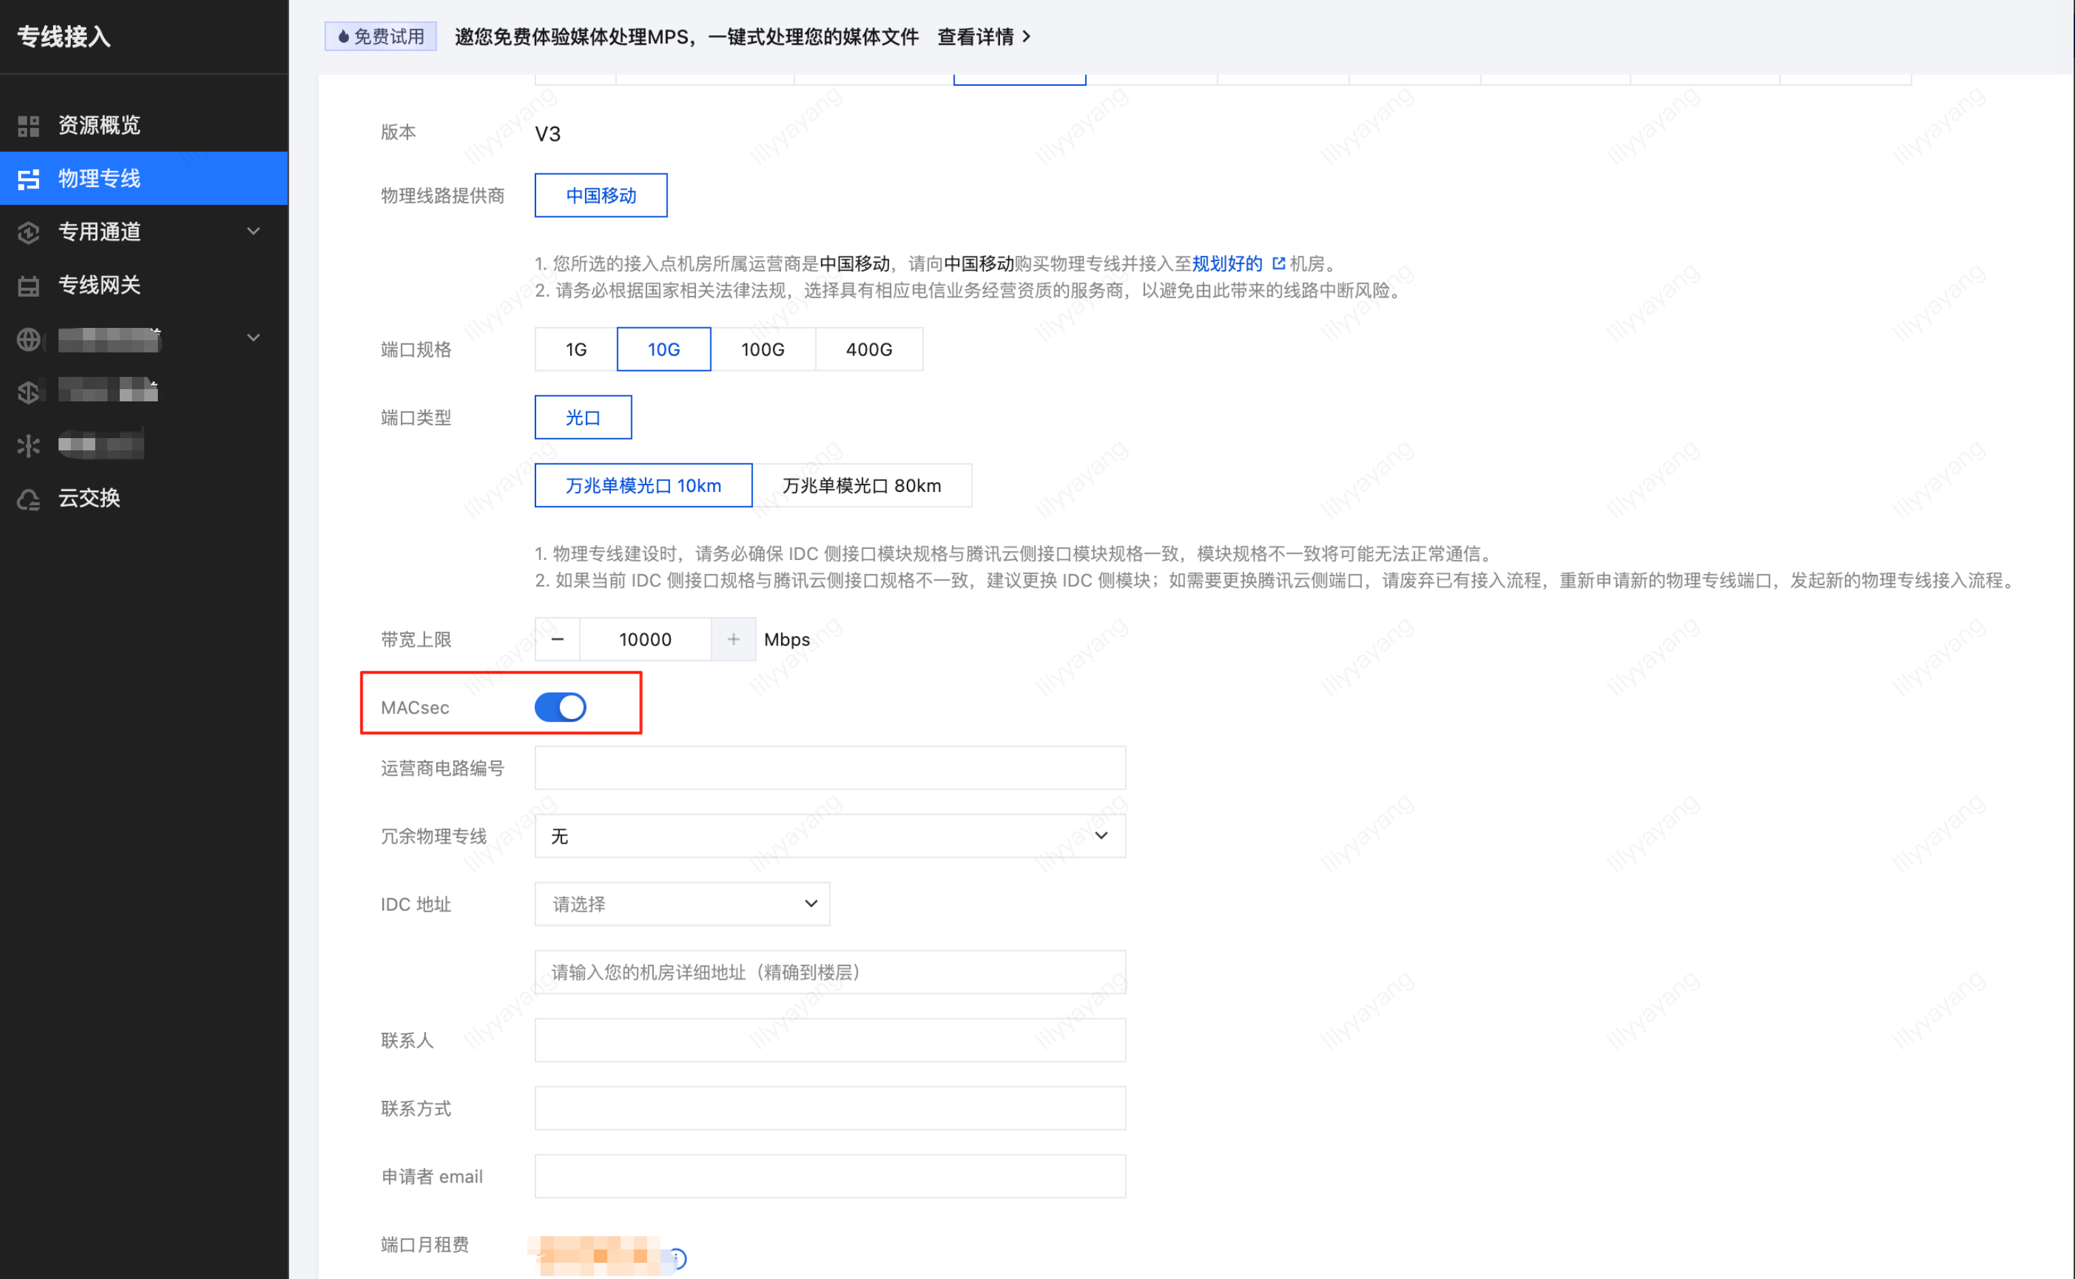2075x1279 pixels.
Task: Open the IDC 地址 请选择 dropdown
Action: click(x=682, y=903)
